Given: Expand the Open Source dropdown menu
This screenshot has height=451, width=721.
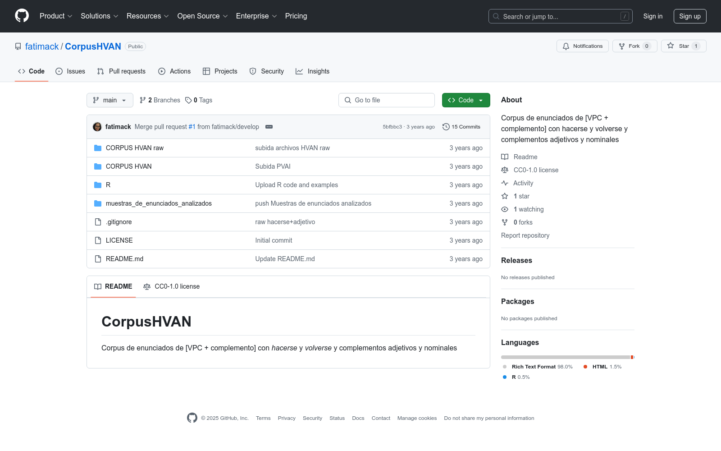Looking at the screenshot, I should [203, 16].
